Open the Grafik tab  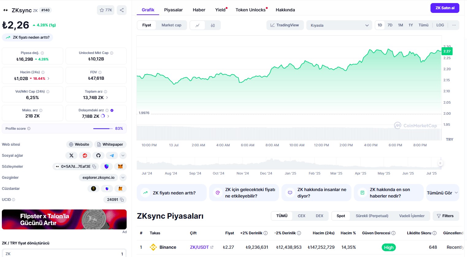coord(148,10)
